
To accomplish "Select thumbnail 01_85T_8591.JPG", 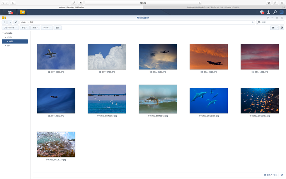I will (x=56, y=57).
